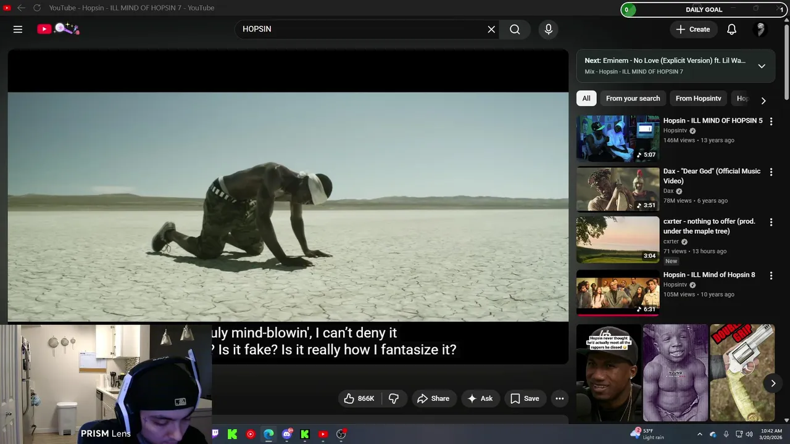Open options for ILL MIND OF HOPSIN 5

pyautogui.click(x=771, y=121)
